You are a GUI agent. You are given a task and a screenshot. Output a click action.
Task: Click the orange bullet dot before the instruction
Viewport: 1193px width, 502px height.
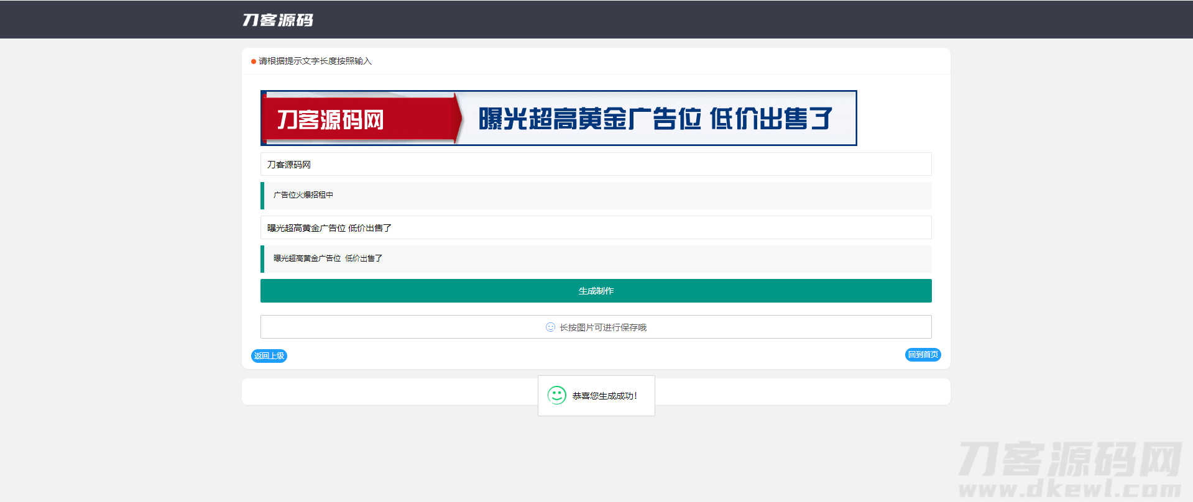click(254, 62)
